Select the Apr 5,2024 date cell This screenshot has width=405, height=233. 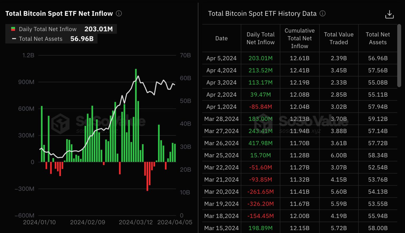point(221,58)
